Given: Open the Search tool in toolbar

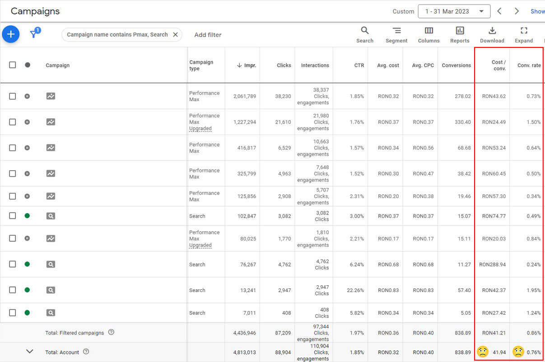Looking at the screenshot, I should point(364,35).
